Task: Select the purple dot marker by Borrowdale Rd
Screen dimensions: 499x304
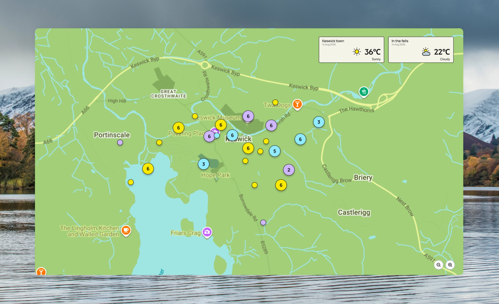Action: pyautogui.click(x=263, y=223)
